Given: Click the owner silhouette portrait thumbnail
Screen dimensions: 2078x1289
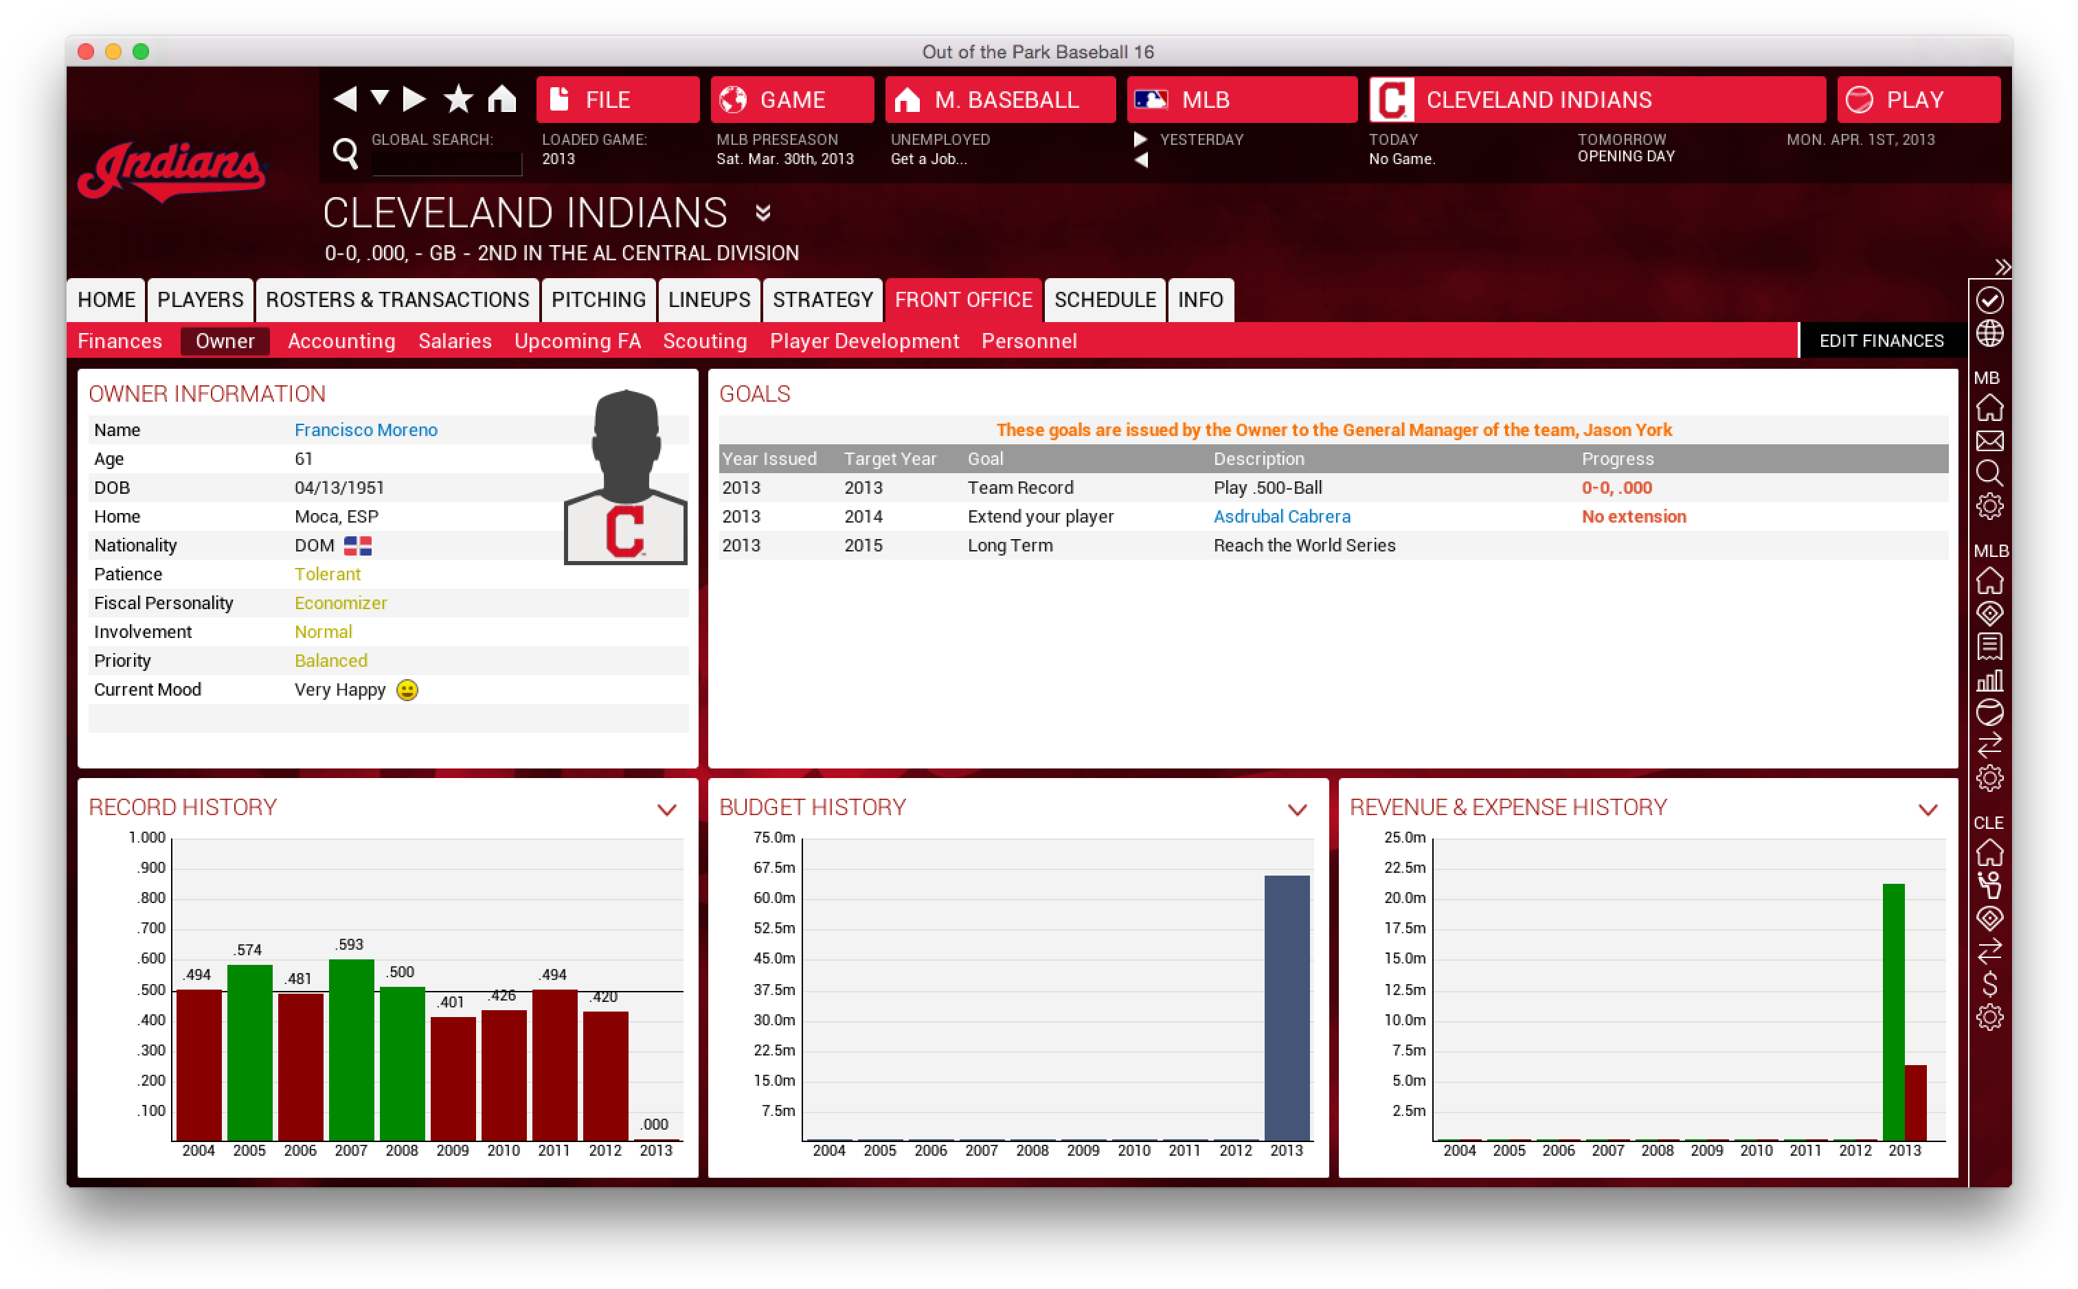Looking at the screenshot, I should tap(625, 476).
